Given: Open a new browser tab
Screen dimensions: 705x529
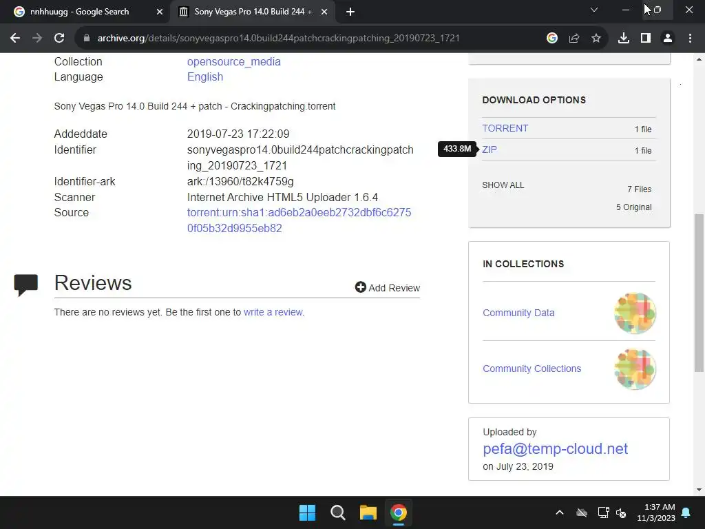Looking at the screenshot, I should (350, 12).
